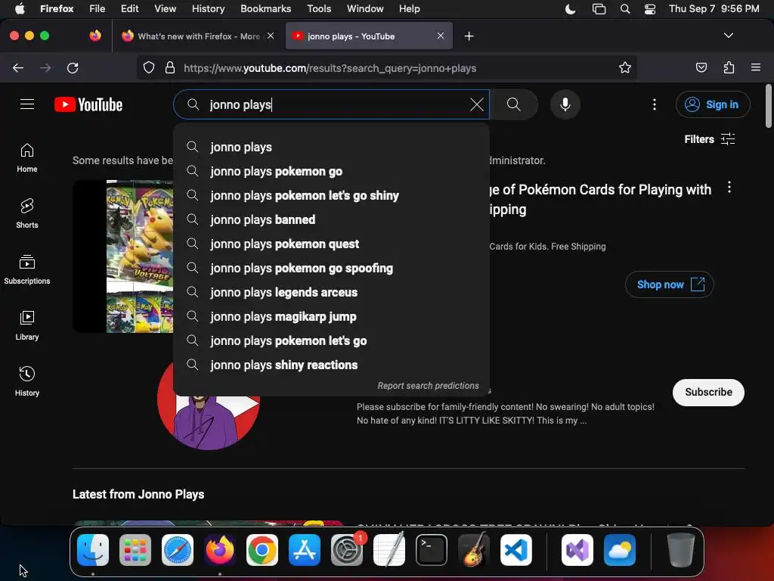Image resolution: width=774 pixels, height=581 pixels.
Task: Start voice search with the microphone icon
Action: tap(565, 104)
